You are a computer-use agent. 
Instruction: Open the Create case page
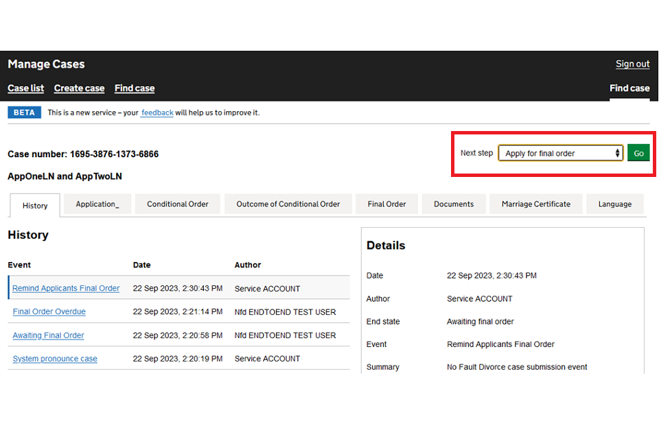[79, 88]
